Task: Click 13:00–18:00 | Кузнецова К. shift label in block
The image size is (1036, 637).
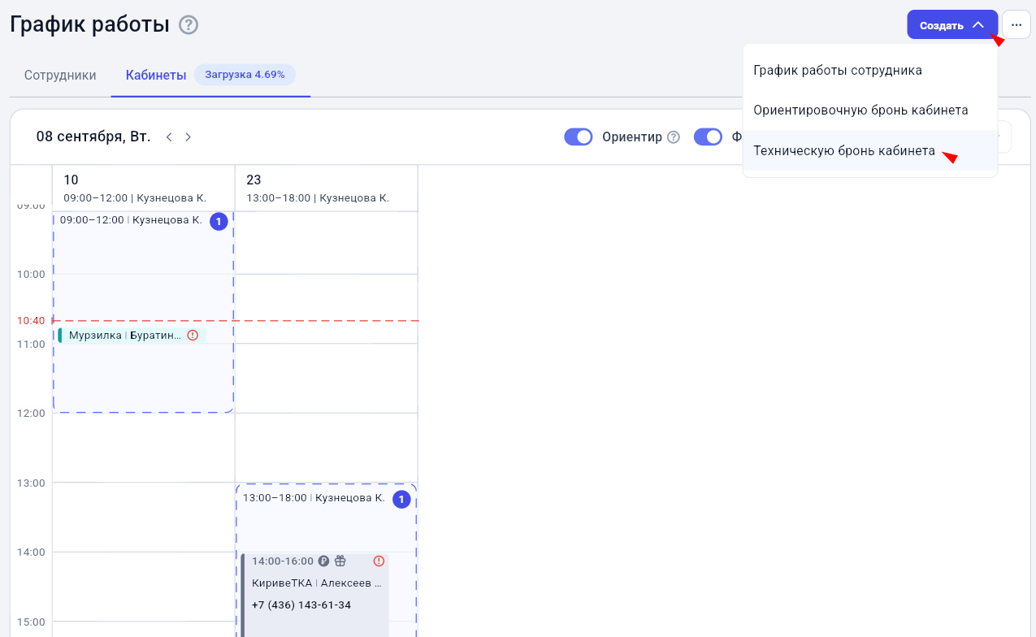Action: (314, 498)
